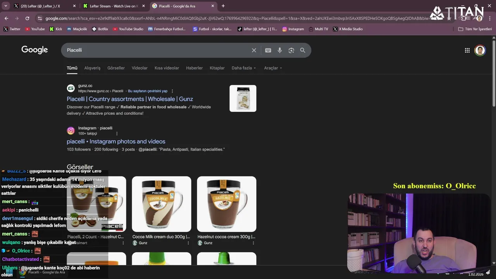Open the YouTube bookmark
496x279 pixels.
coord(35,29)
